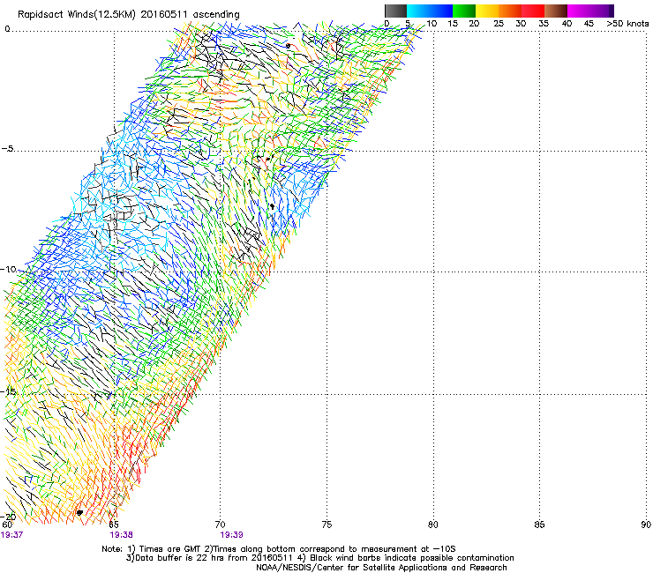Click the gray 0-5 knots color bar segment
Image resolution: width=653 pixels, height=573 pixels.
point(395,11)
